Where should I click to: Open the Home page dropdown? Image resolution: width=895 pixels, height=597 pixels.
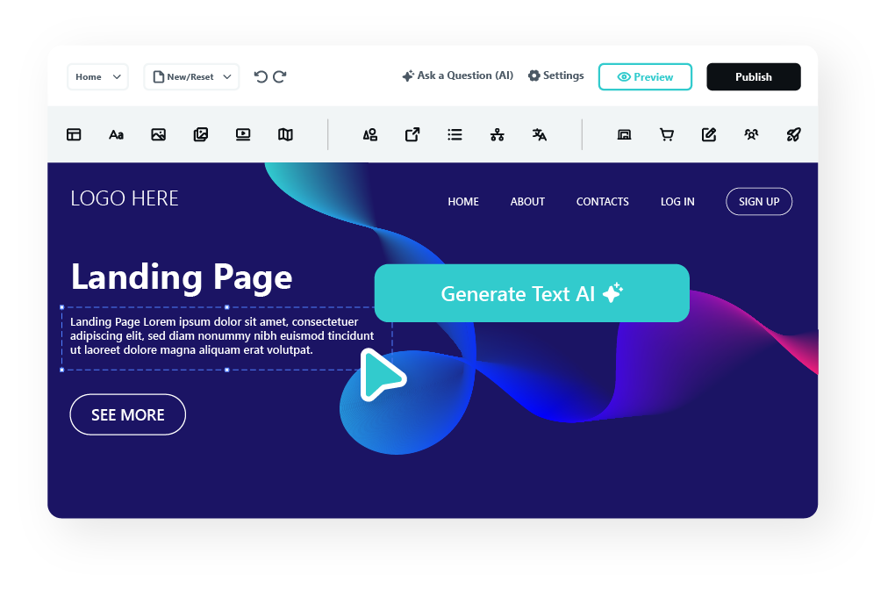97,77
